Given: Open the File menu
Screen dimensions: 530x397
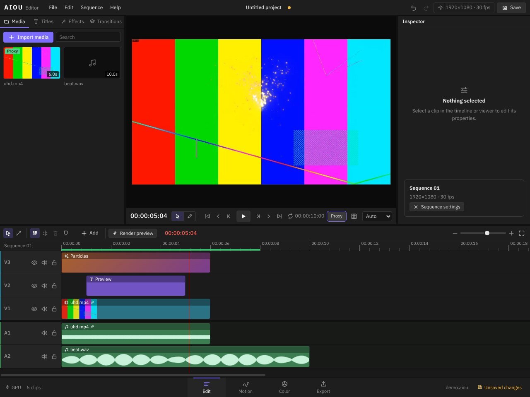Looking at the screenshot, I should [53, 7].
